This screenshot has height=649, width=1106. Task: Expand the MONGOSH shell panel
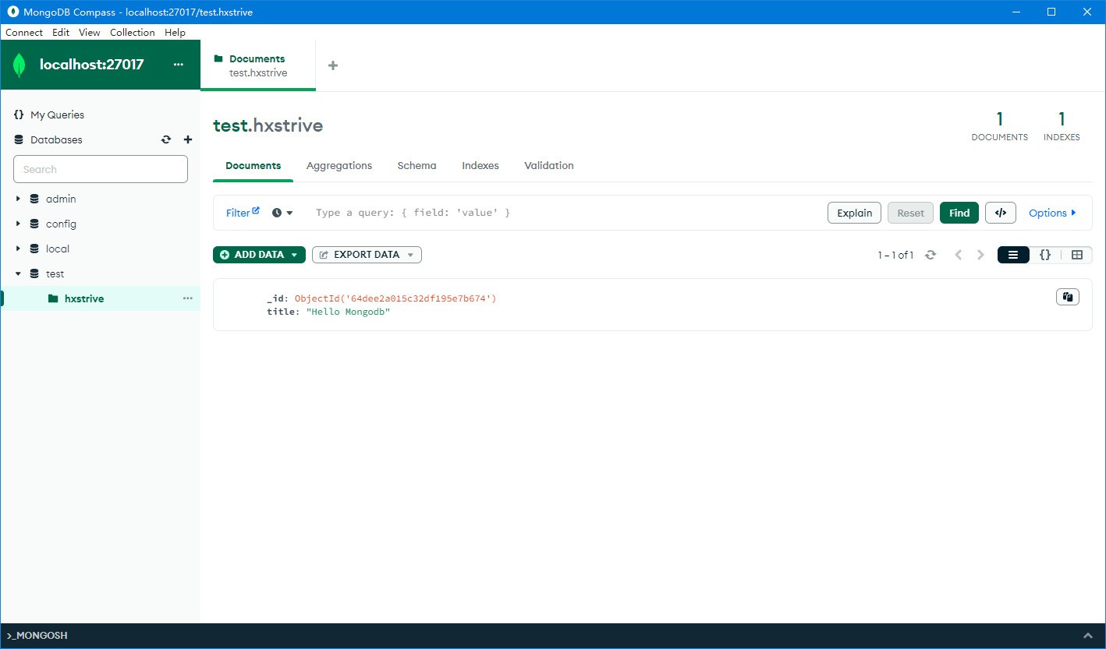tap(1088, 636)
